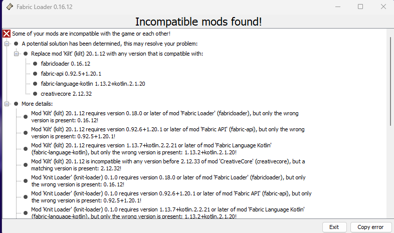Viewport: 394px width, 233px height.
Task: Collapse the 'A potential solution' tree node
Action: [7, 44]
